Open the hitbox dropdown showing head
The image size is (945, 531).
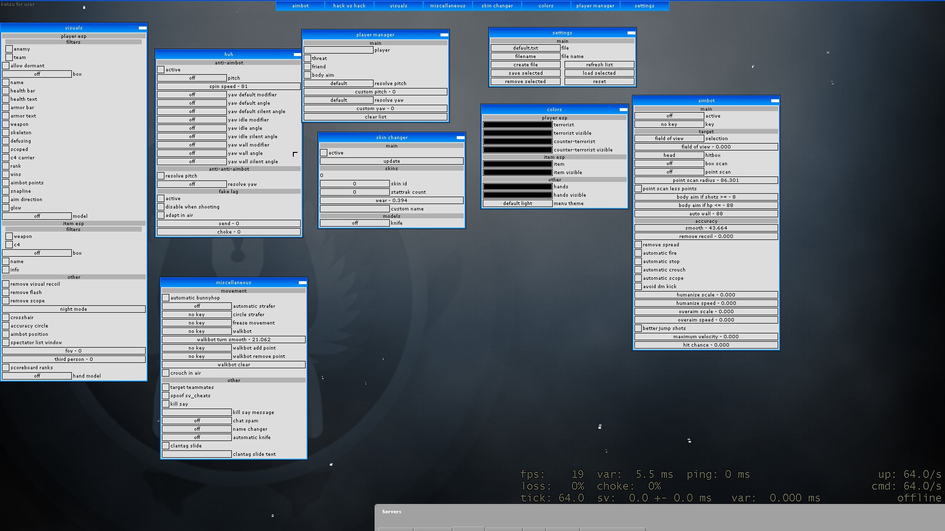pos(669,155)
